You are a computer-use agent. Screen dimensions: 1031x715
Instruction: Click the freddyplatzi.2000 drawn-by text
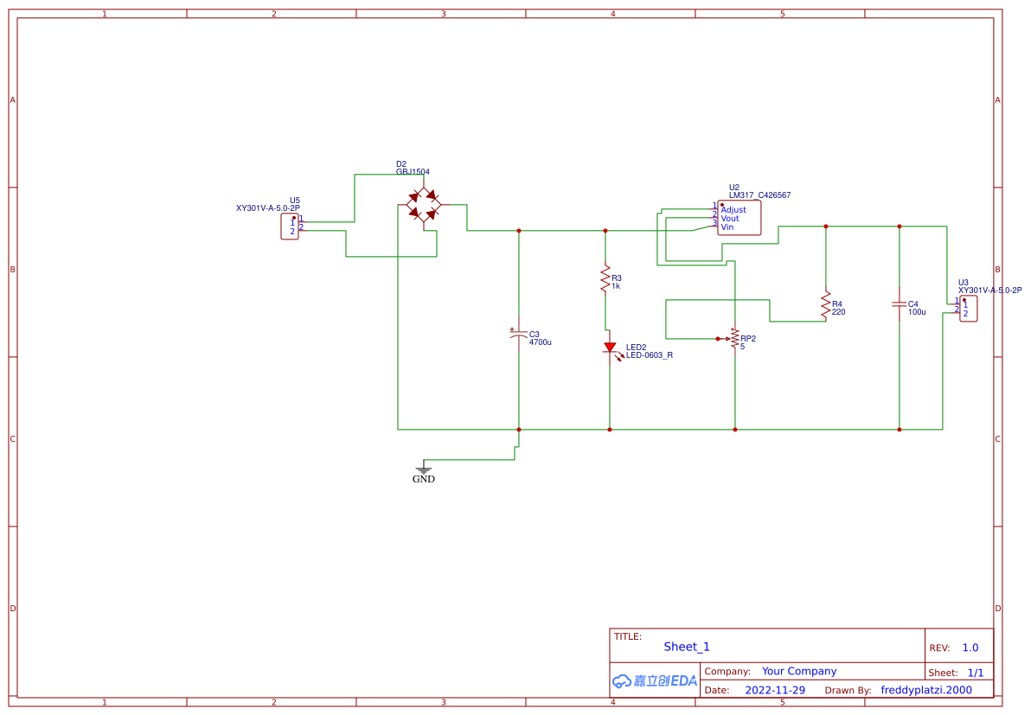(x=925, y=690)
